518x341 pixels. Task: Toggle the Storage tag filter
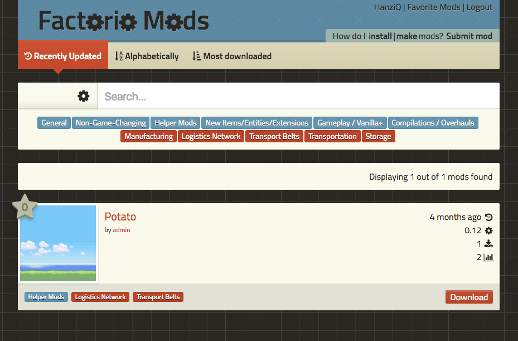[378, 136]
